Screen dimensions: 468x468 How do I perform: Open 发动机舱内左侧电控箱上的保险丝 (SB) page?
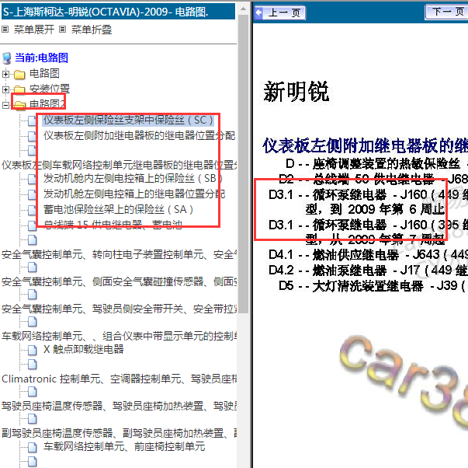133,179
